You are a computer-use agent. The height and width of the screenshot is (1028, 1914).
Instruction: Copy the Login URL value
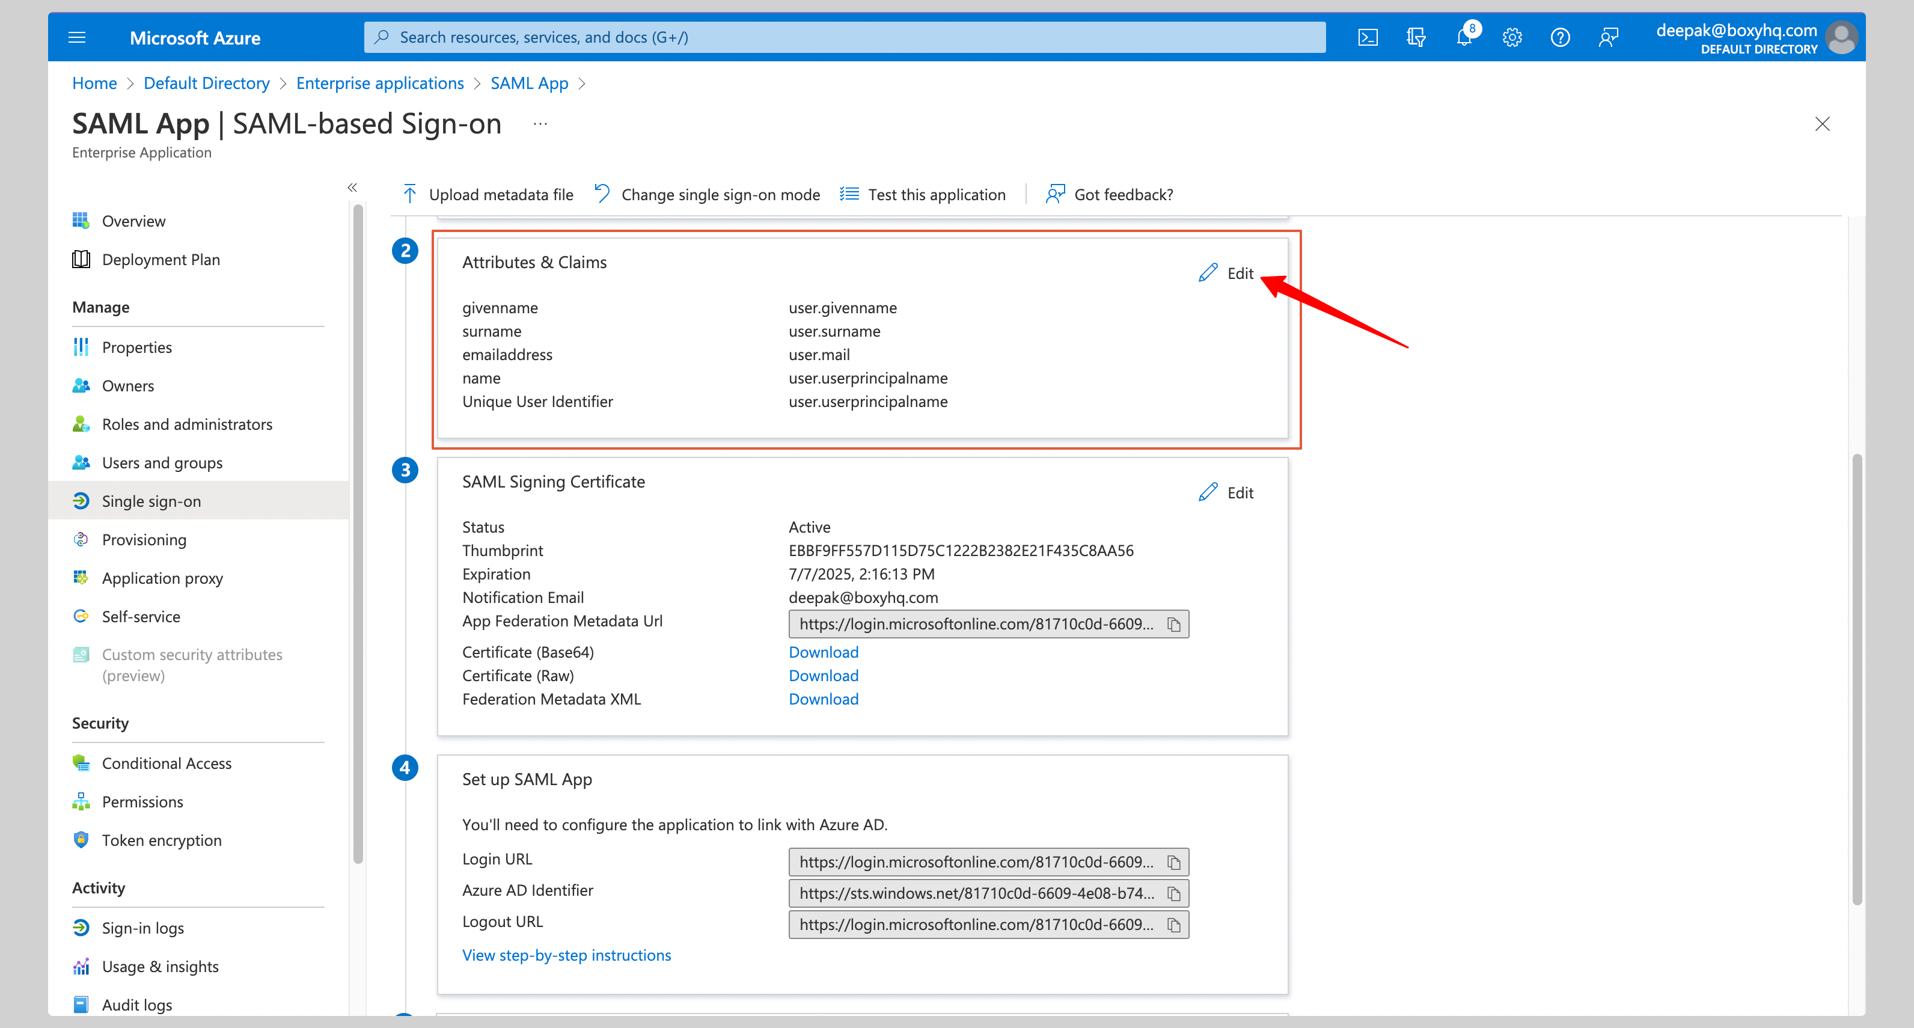pyautogui.click(x=1174, y=861)
